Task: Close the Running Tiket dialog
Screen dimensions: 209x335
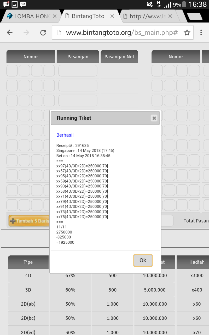Action: [154, 118]
